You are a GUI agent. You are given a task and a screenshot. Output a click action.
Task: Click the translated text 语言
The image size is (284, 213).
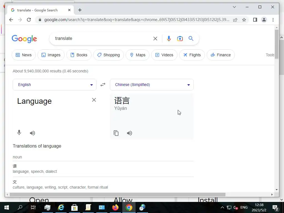click(x=122, y=100)
